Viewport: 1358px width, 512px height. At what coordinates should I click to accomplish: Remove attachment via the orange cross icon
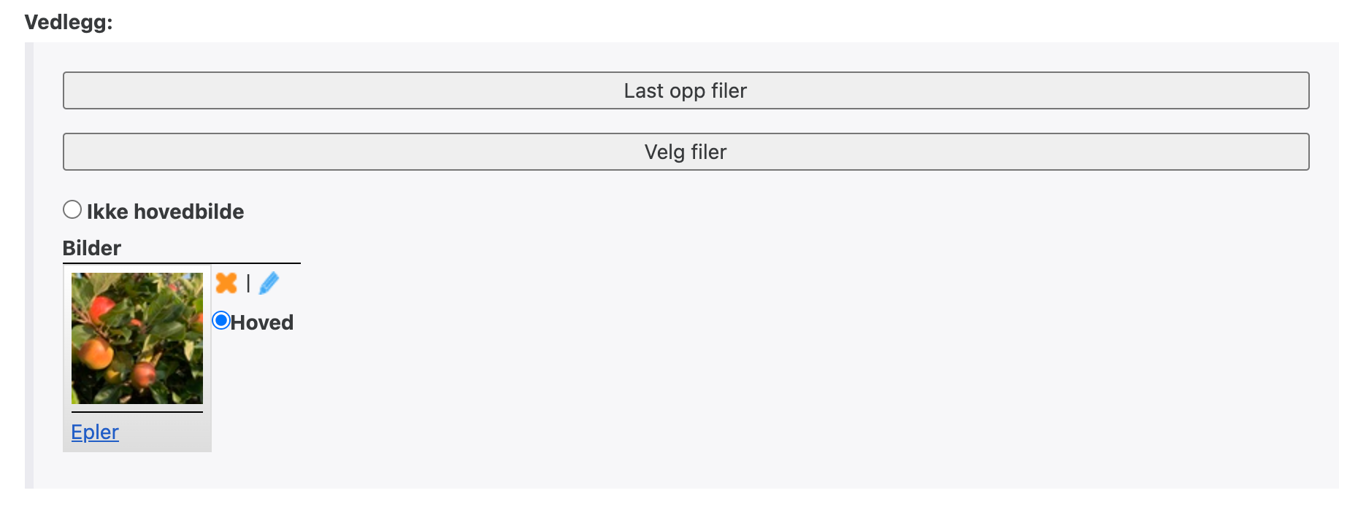click(226, 283)
